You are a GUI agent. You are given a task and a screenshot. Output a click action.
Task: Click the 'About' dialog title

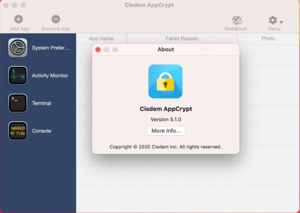coord(166,49)
